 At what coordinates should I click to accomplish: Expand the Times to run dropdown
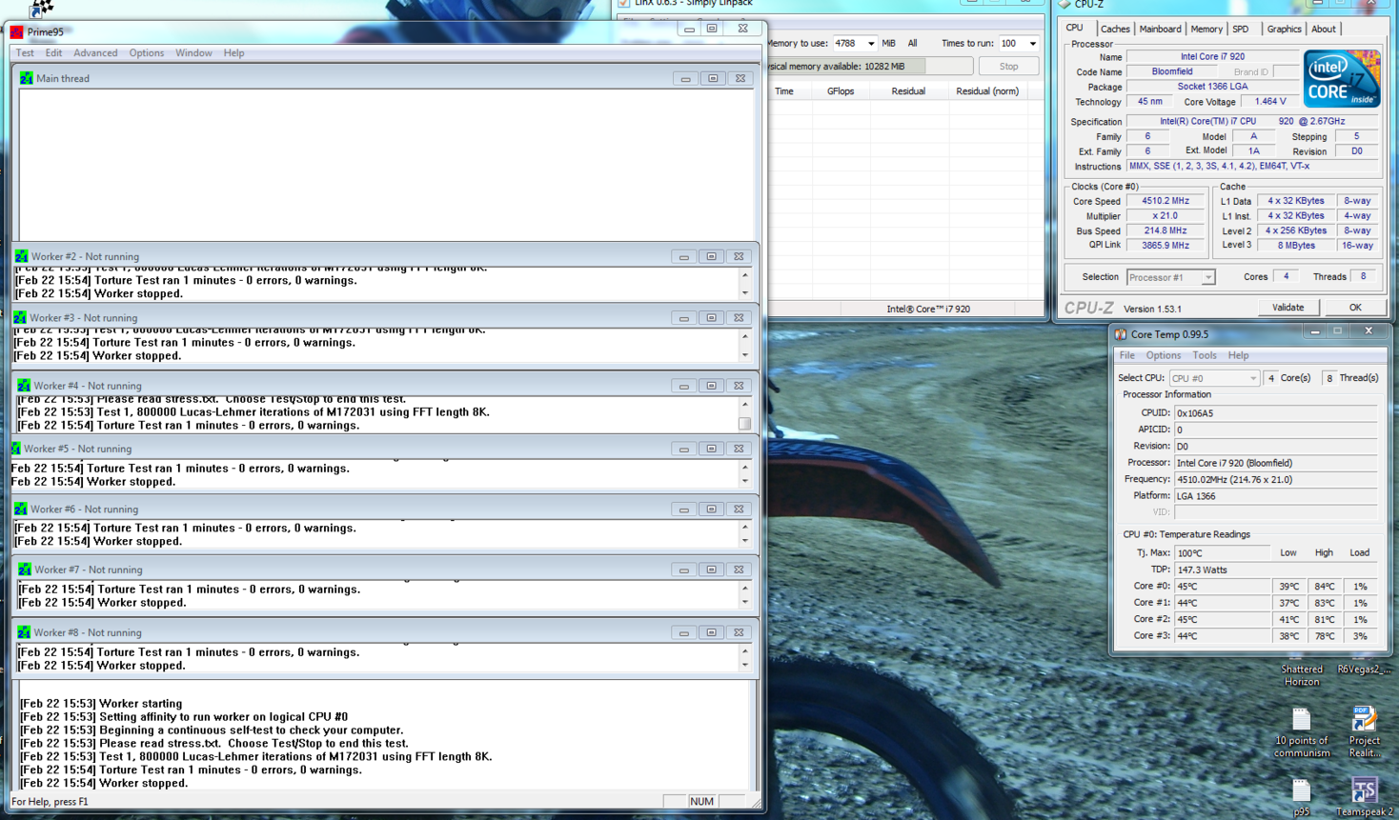[x=1031, y=43]
